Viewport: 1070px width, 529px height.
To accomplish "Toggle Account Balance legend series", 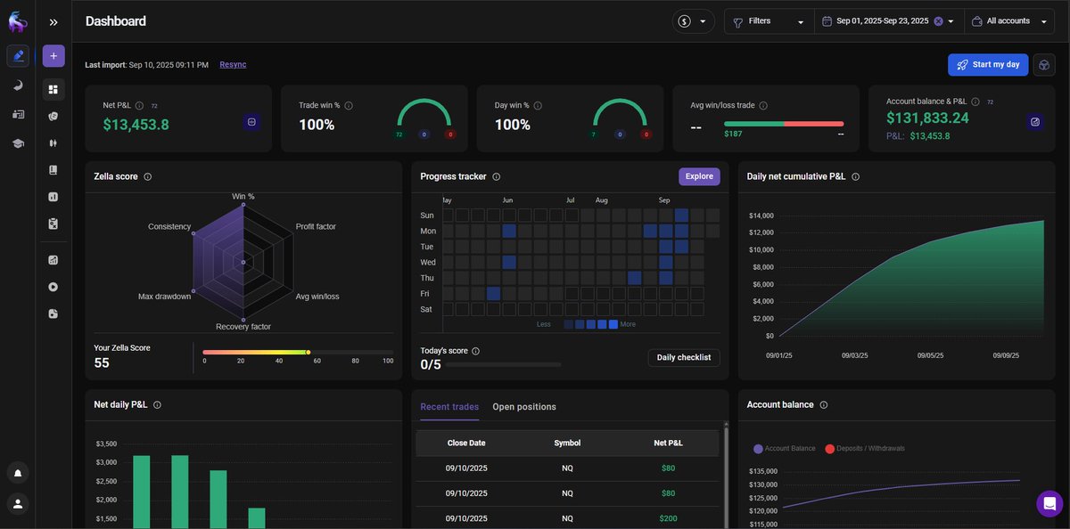I will (x=785, y=449).
